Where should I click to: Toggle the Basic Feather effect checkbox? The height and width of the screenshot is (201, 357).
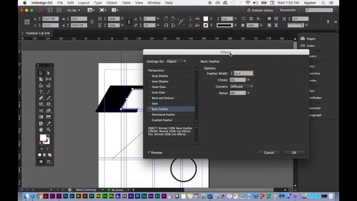149,109
